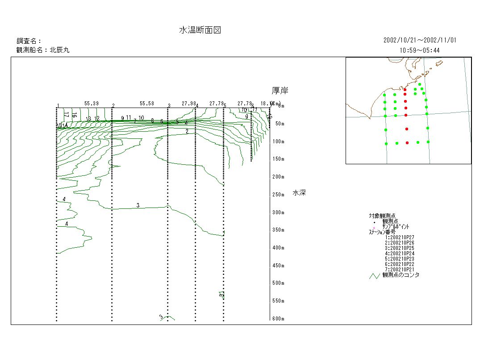Click the pink sample point legend marker

(374, 227)
